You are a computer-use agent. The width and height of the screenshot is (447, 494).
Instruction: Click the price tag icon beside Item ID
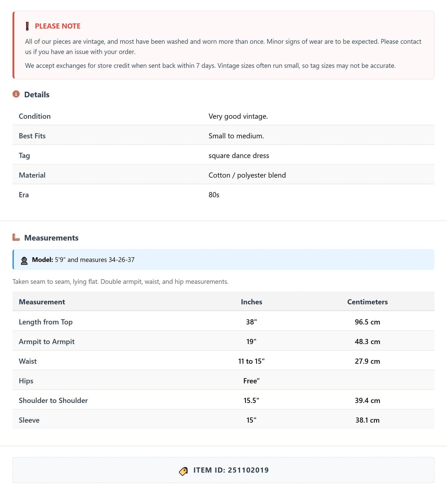pyautogui.click(x=183, y=471)
